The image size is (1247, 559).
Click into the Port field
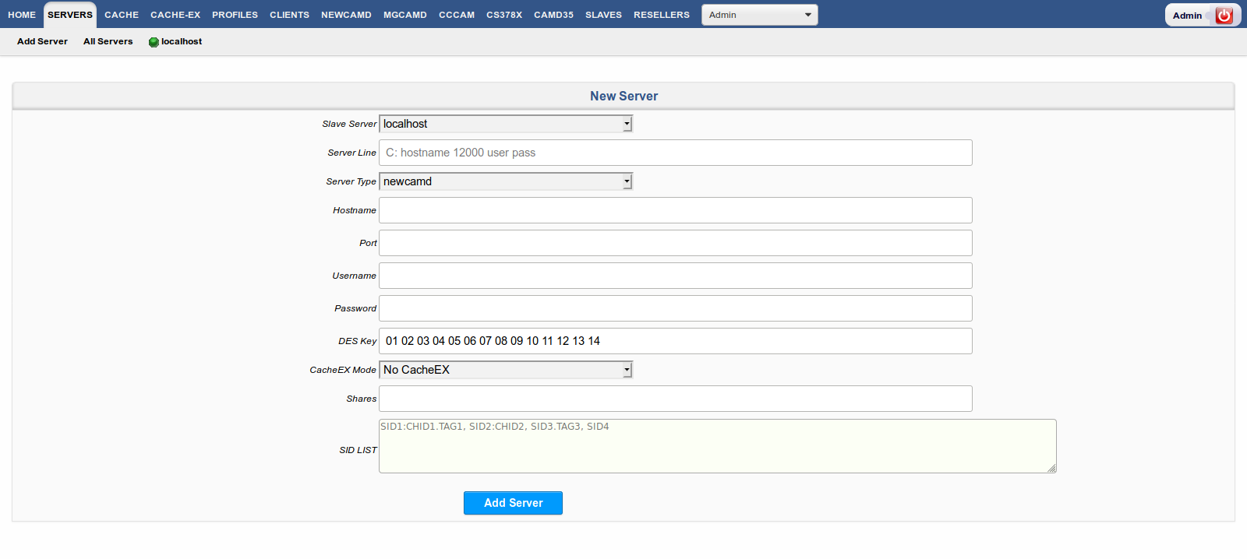click(676, 243)
